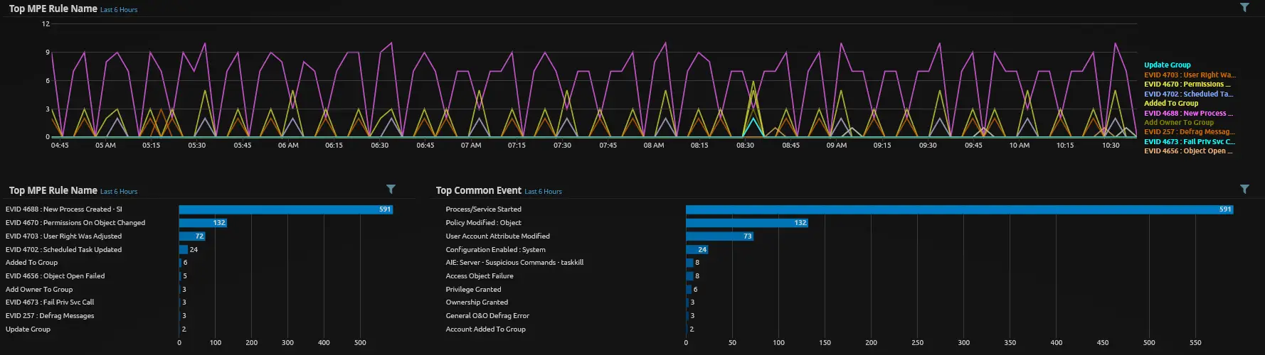Toggle EVID 257 : Defrag Messag... legend entry
Viewport: 1265px width, 355px height.
click(x=1190, y=131)
